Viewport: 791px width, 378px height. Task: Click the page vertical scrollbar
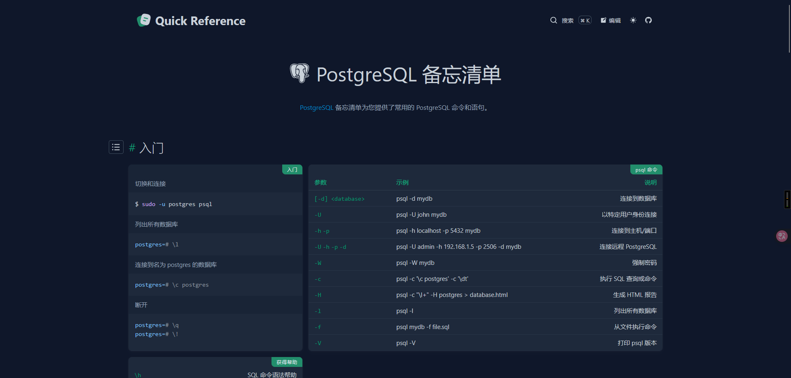(789, 29)
